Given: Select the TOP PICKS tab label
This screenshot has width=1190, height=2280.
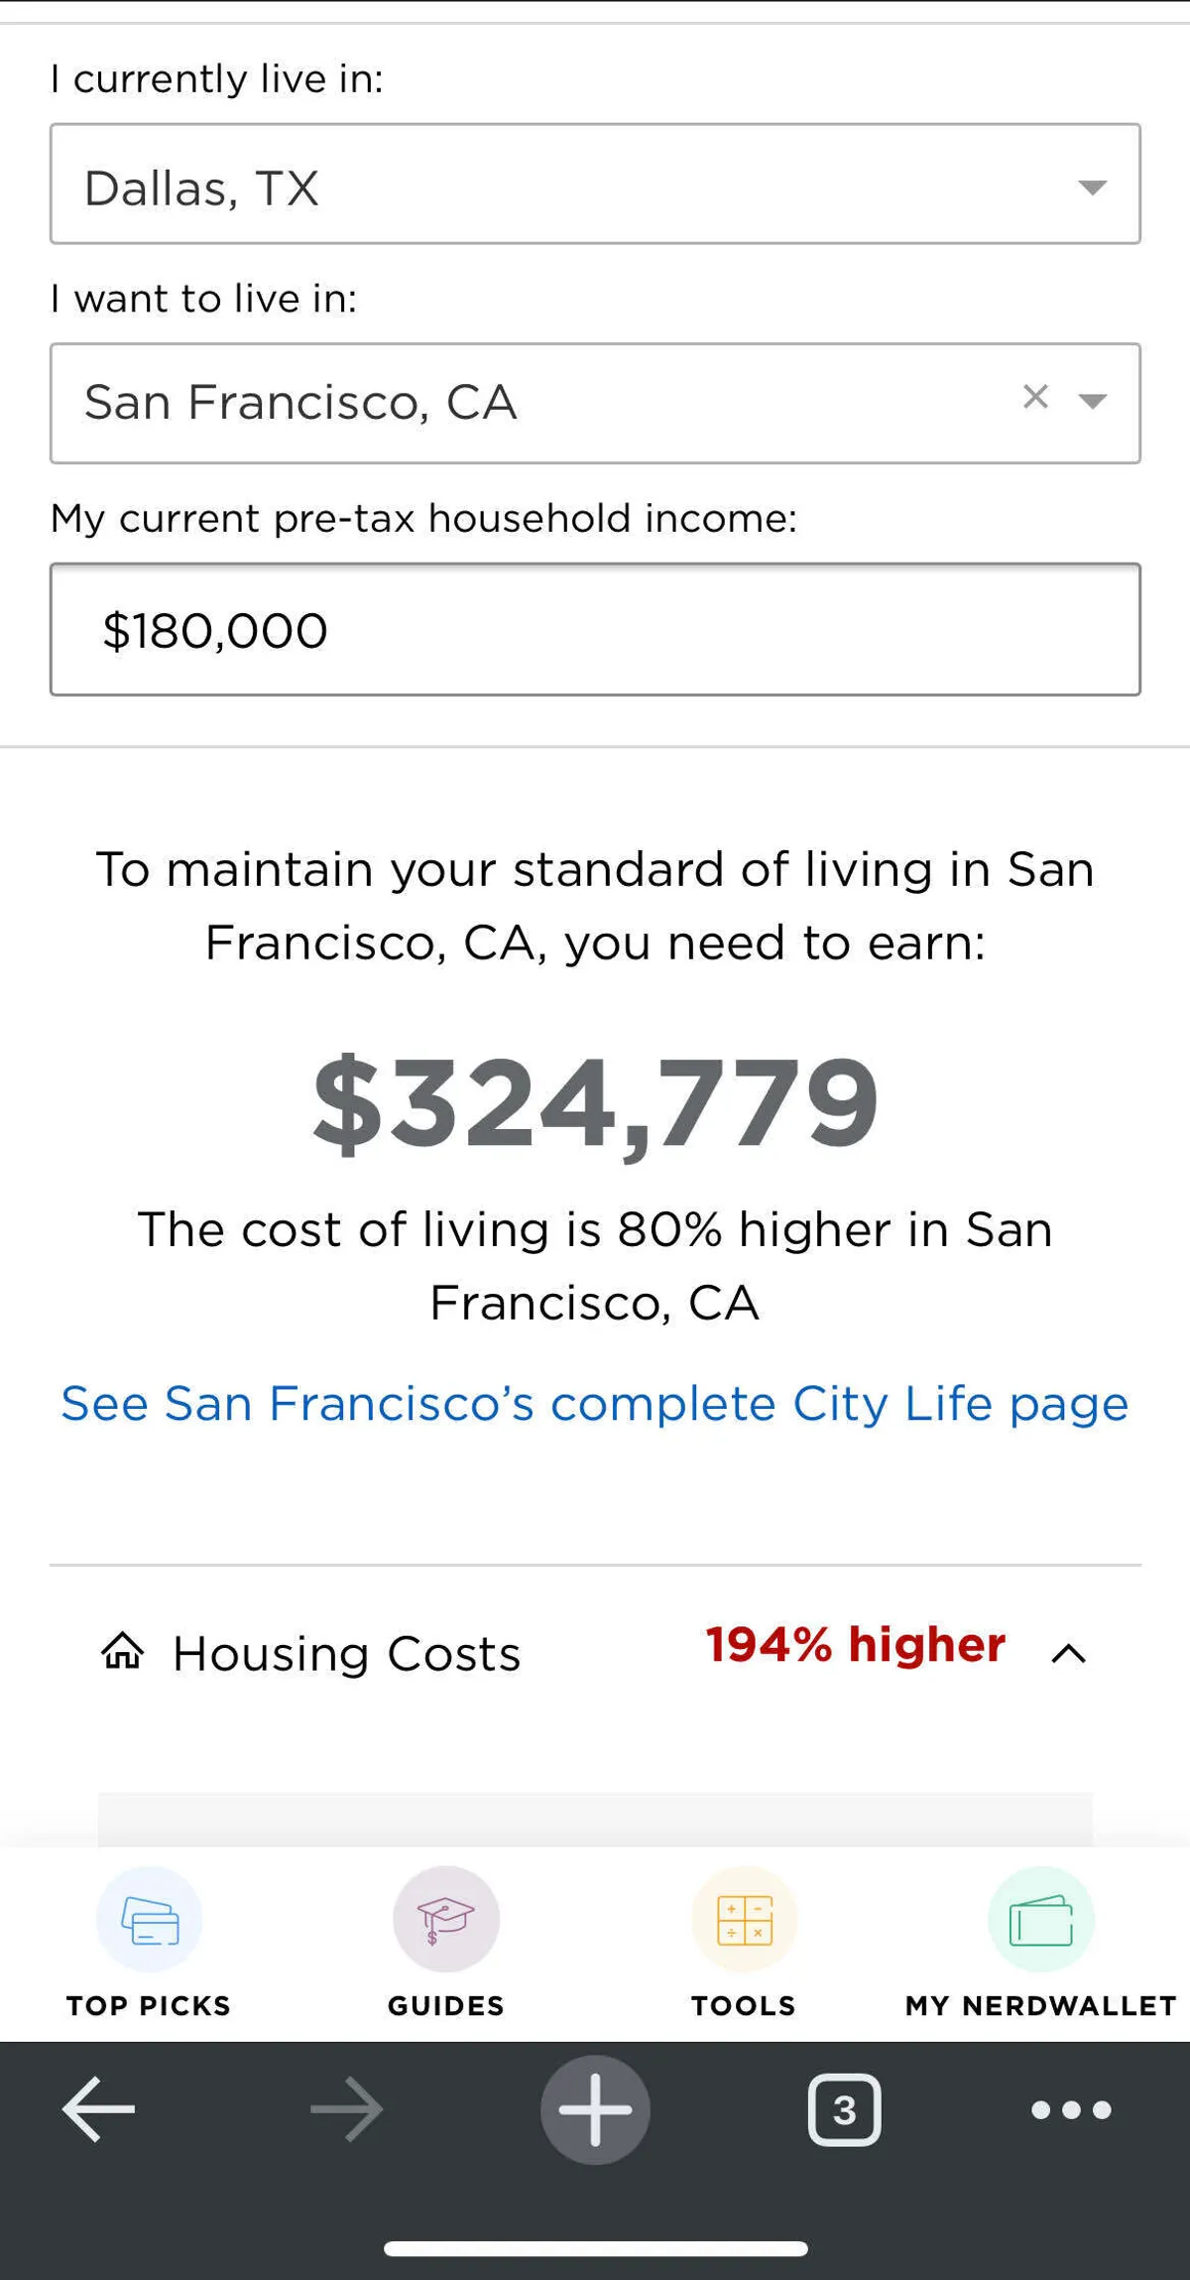Looking at the screenshot, I should (149, 2006).
